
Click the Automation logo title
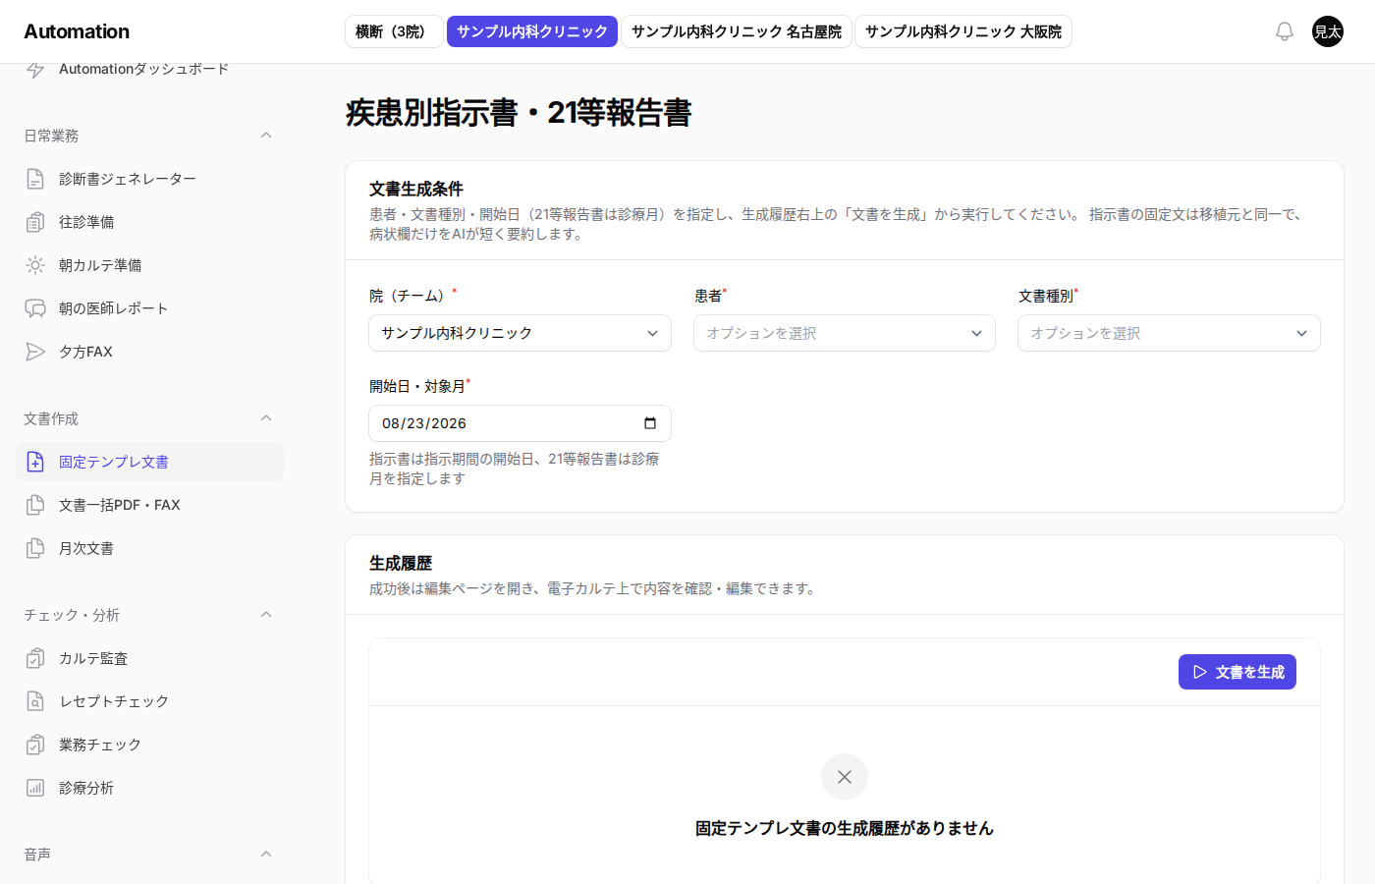pyautogui.click(x=77, y=31)
